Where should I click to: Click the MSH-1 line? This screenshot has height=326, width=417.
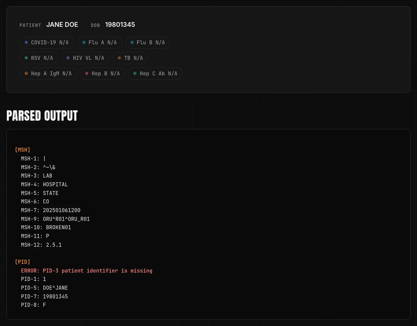coord(33,159)
